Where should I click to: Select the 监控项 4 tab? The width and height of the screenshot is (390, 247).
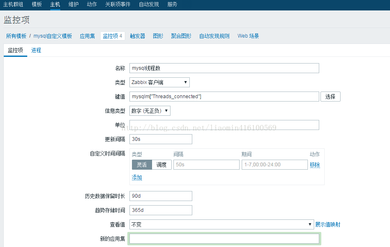pyautogui.click(x=112, y=36)
